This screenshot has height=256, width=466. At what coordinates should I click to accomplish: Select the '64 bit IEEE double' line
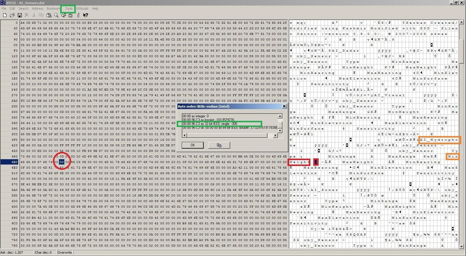[230, 128]
